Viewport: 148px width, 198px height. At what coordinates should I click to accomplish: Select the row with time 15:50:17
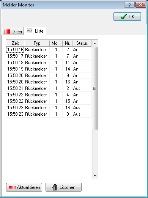[49, 56]
